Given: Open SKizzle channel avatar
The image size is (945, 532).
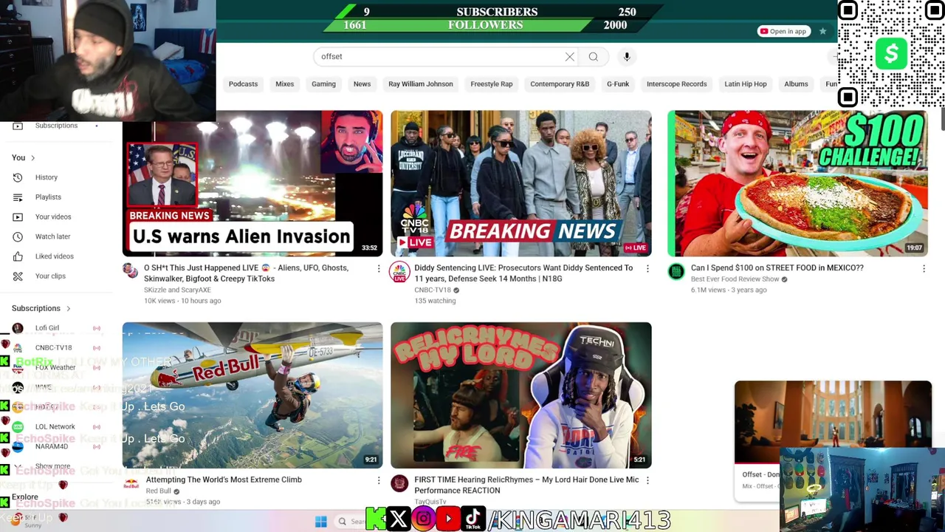Looking at the screenshot, I should (131, 271).
